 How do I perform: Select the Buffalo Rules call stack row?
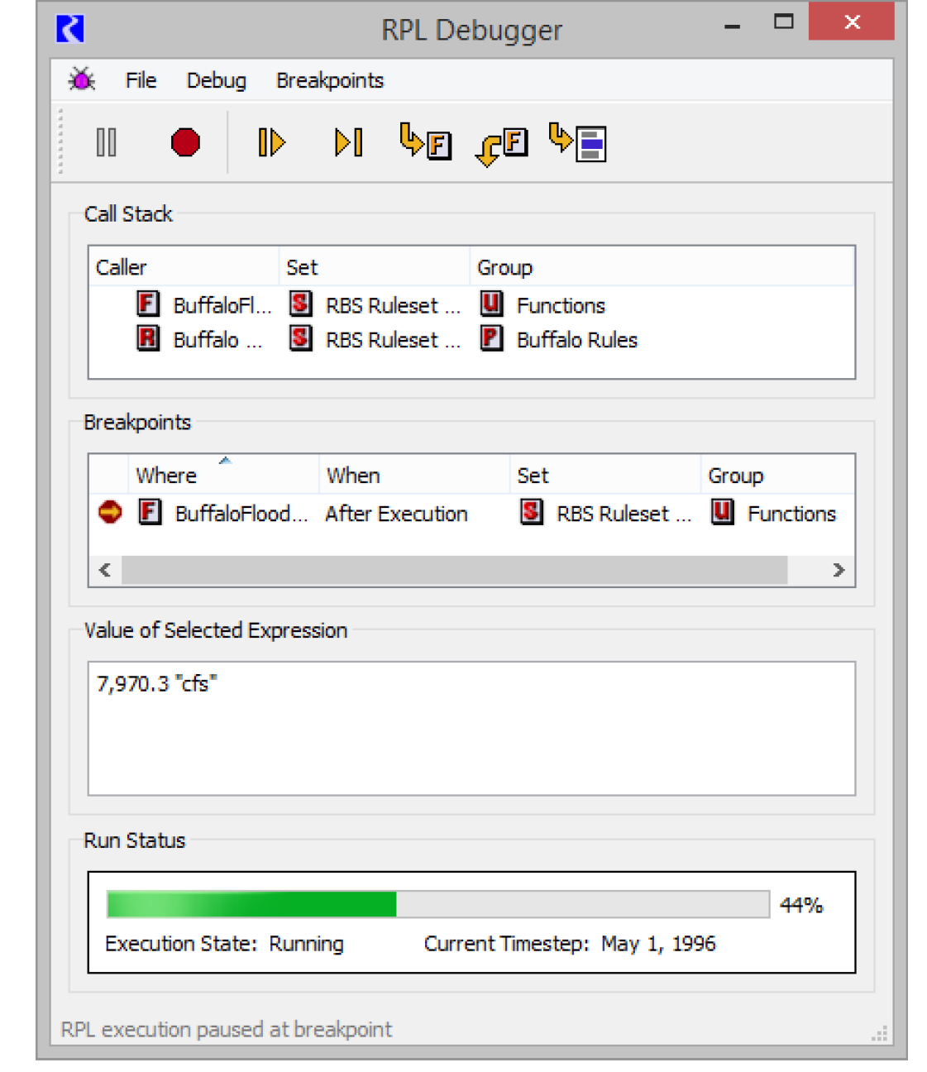point(576,340)
